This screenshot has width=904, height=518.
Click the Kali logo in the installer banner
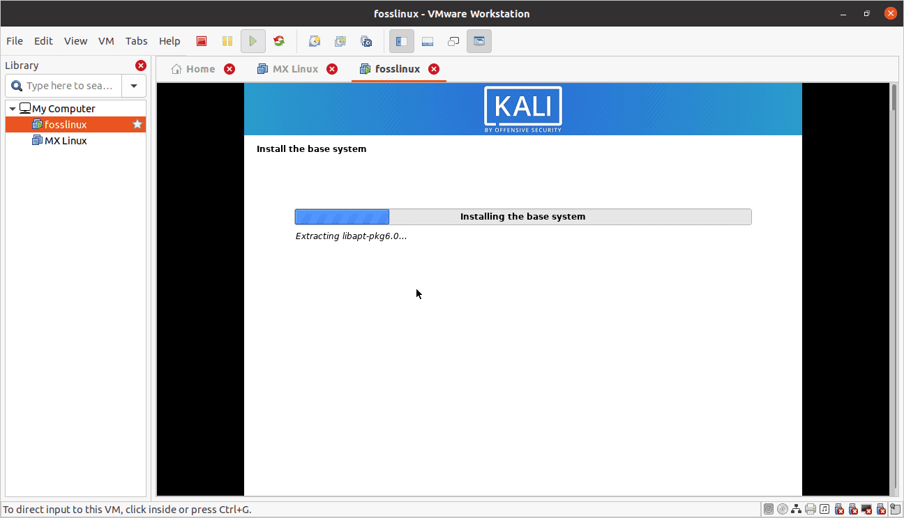coord(523,109)
